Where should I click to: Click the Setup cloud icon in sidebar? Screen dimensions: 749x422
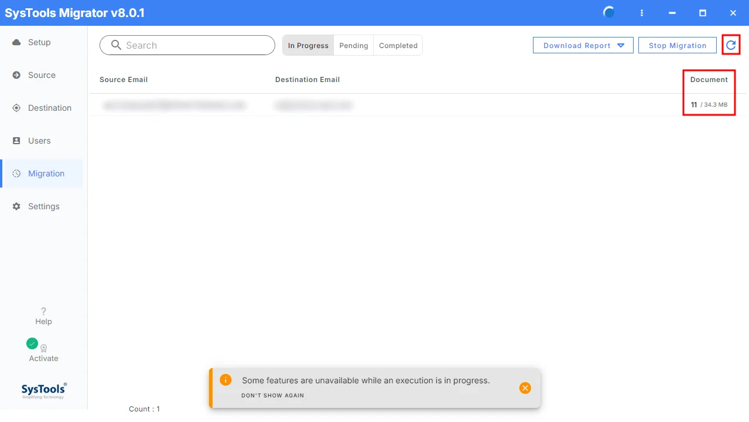click(16, 42)
